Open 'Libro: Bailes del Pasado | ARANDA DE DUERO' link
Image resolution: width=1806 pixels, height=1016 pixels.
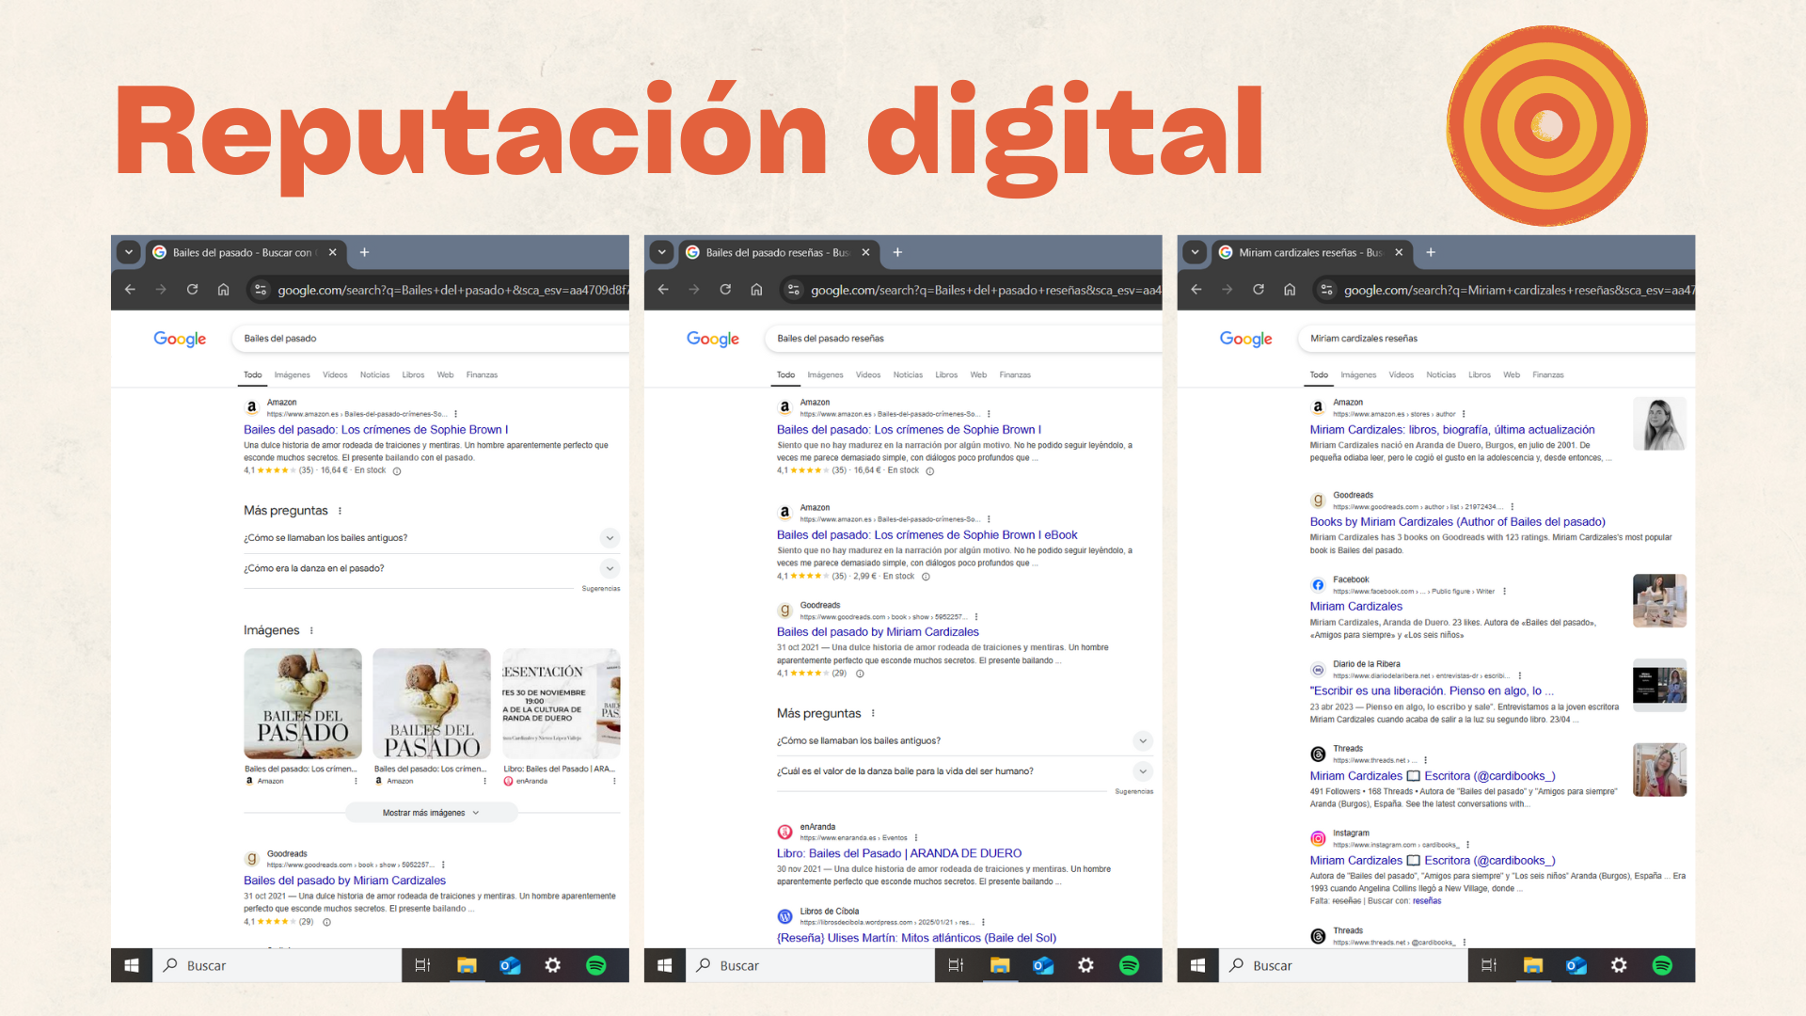[898, 853]
